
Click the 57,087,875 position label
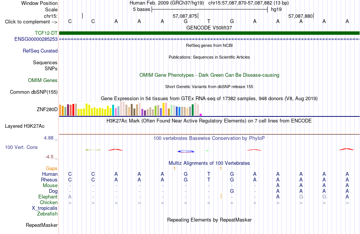point(185,16)
